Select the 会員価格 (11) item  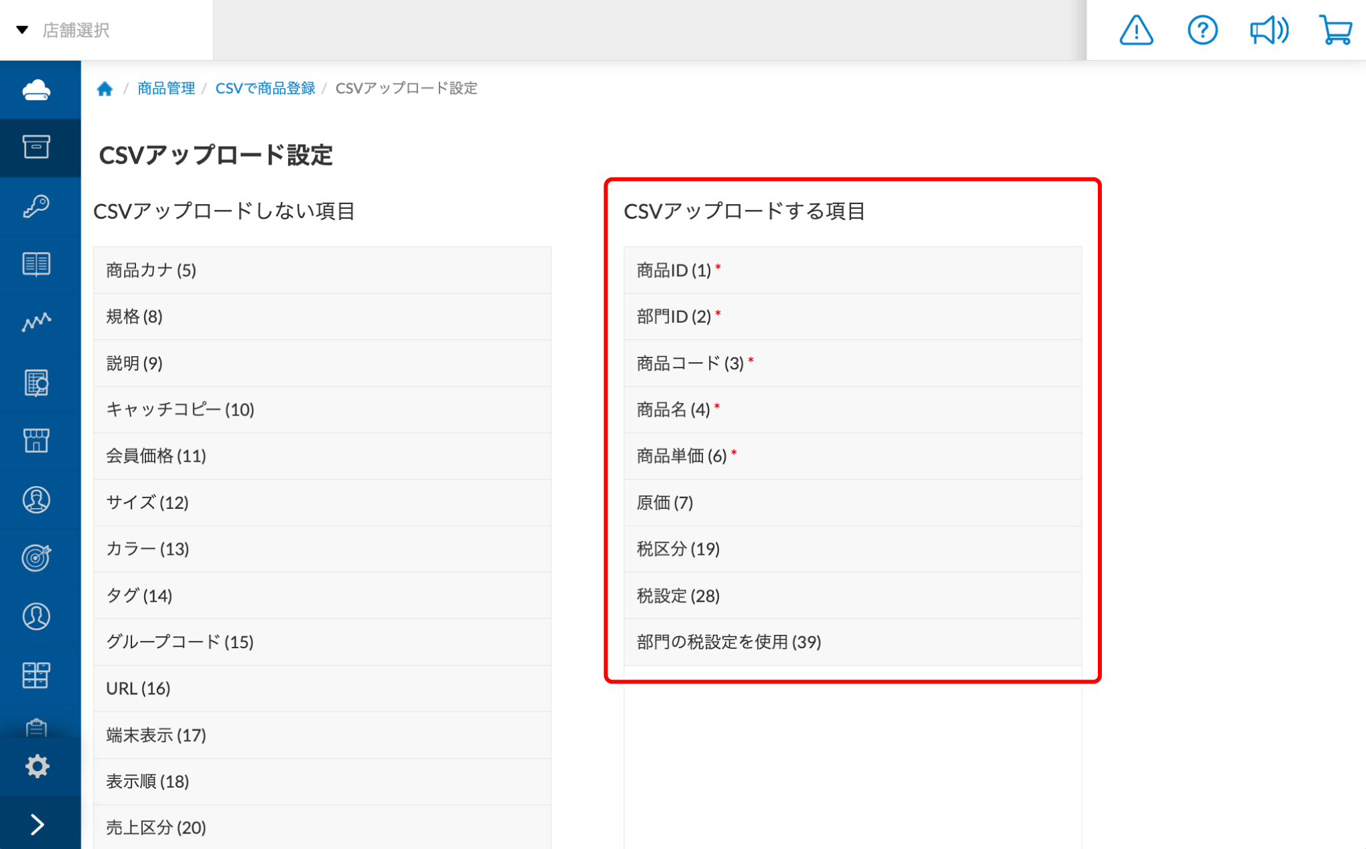click(322, 456)
